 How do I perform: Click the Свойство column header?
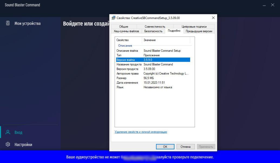click(x=128, y=40)
